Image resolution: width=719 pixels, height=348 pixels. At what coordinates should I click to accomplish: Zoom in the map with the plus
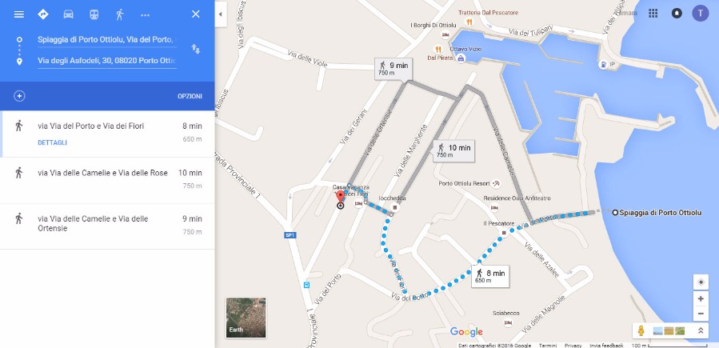point(701,299)
